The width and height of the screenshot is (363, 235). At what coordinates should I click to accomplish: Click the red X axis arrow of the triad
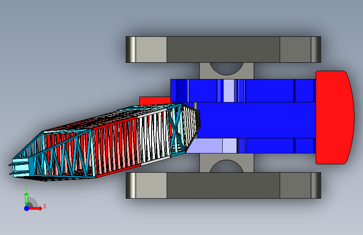click(35, 208)
